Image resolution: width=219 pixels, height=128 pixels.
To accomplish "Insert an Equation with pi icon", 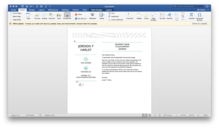I will point(191,15).
